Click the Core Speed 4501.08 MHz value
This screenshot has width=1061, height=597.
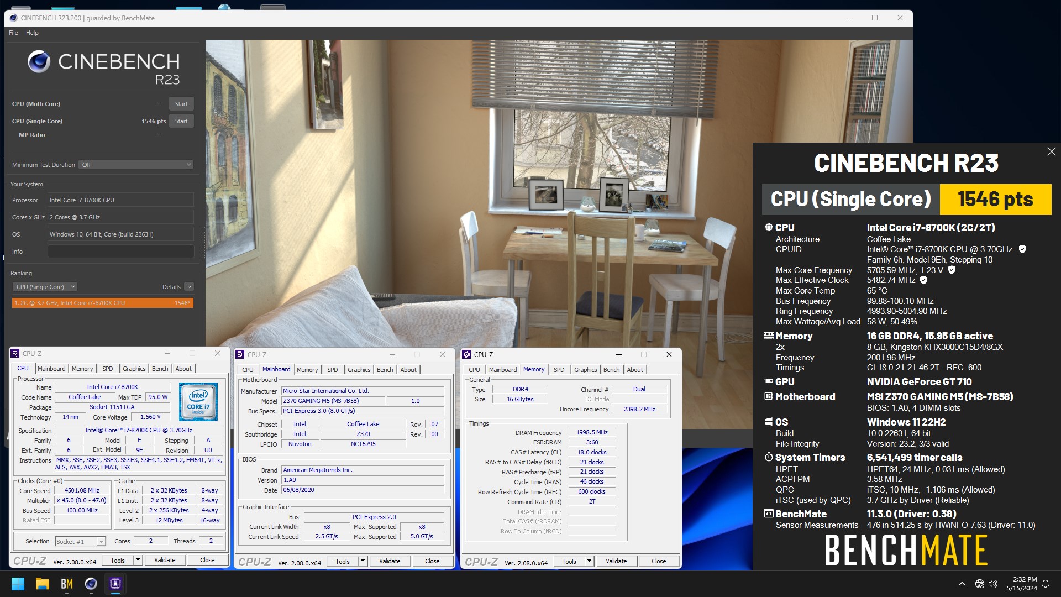click(82, 490)
